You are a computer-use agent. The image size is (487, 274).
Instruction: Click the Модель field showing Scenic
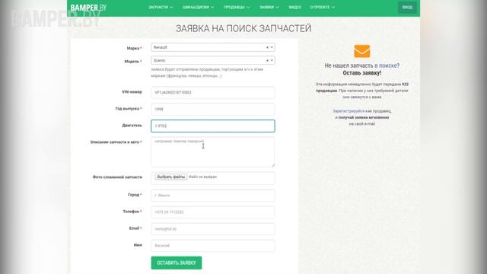[213, 61]
